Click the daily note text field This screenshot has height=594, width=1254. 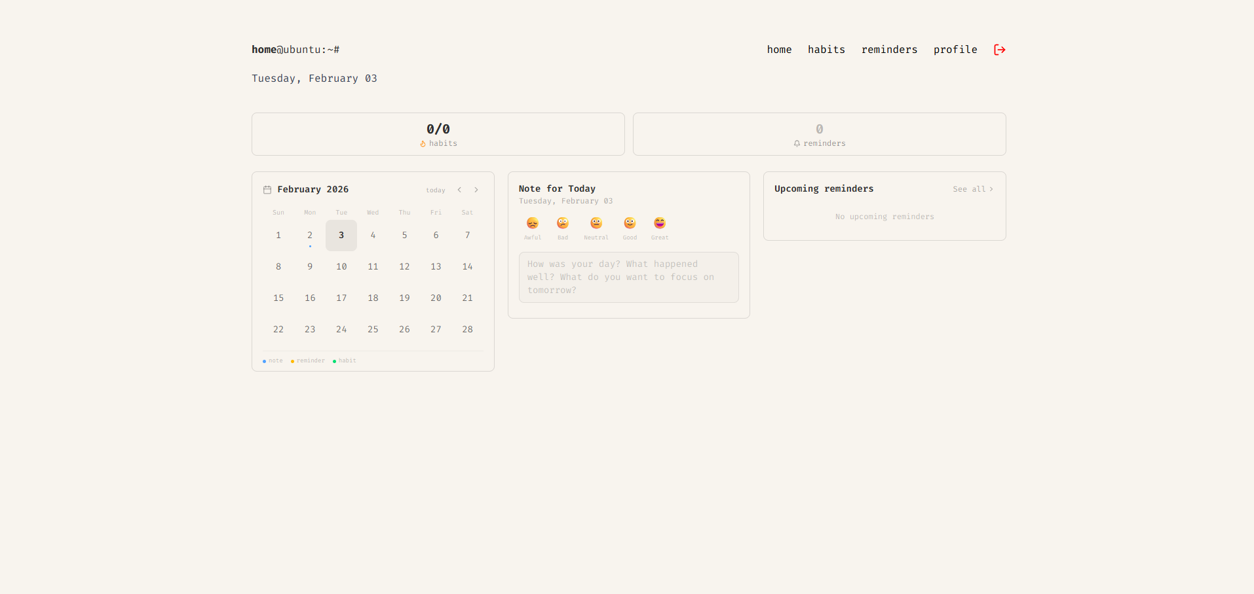pos(628,277)
